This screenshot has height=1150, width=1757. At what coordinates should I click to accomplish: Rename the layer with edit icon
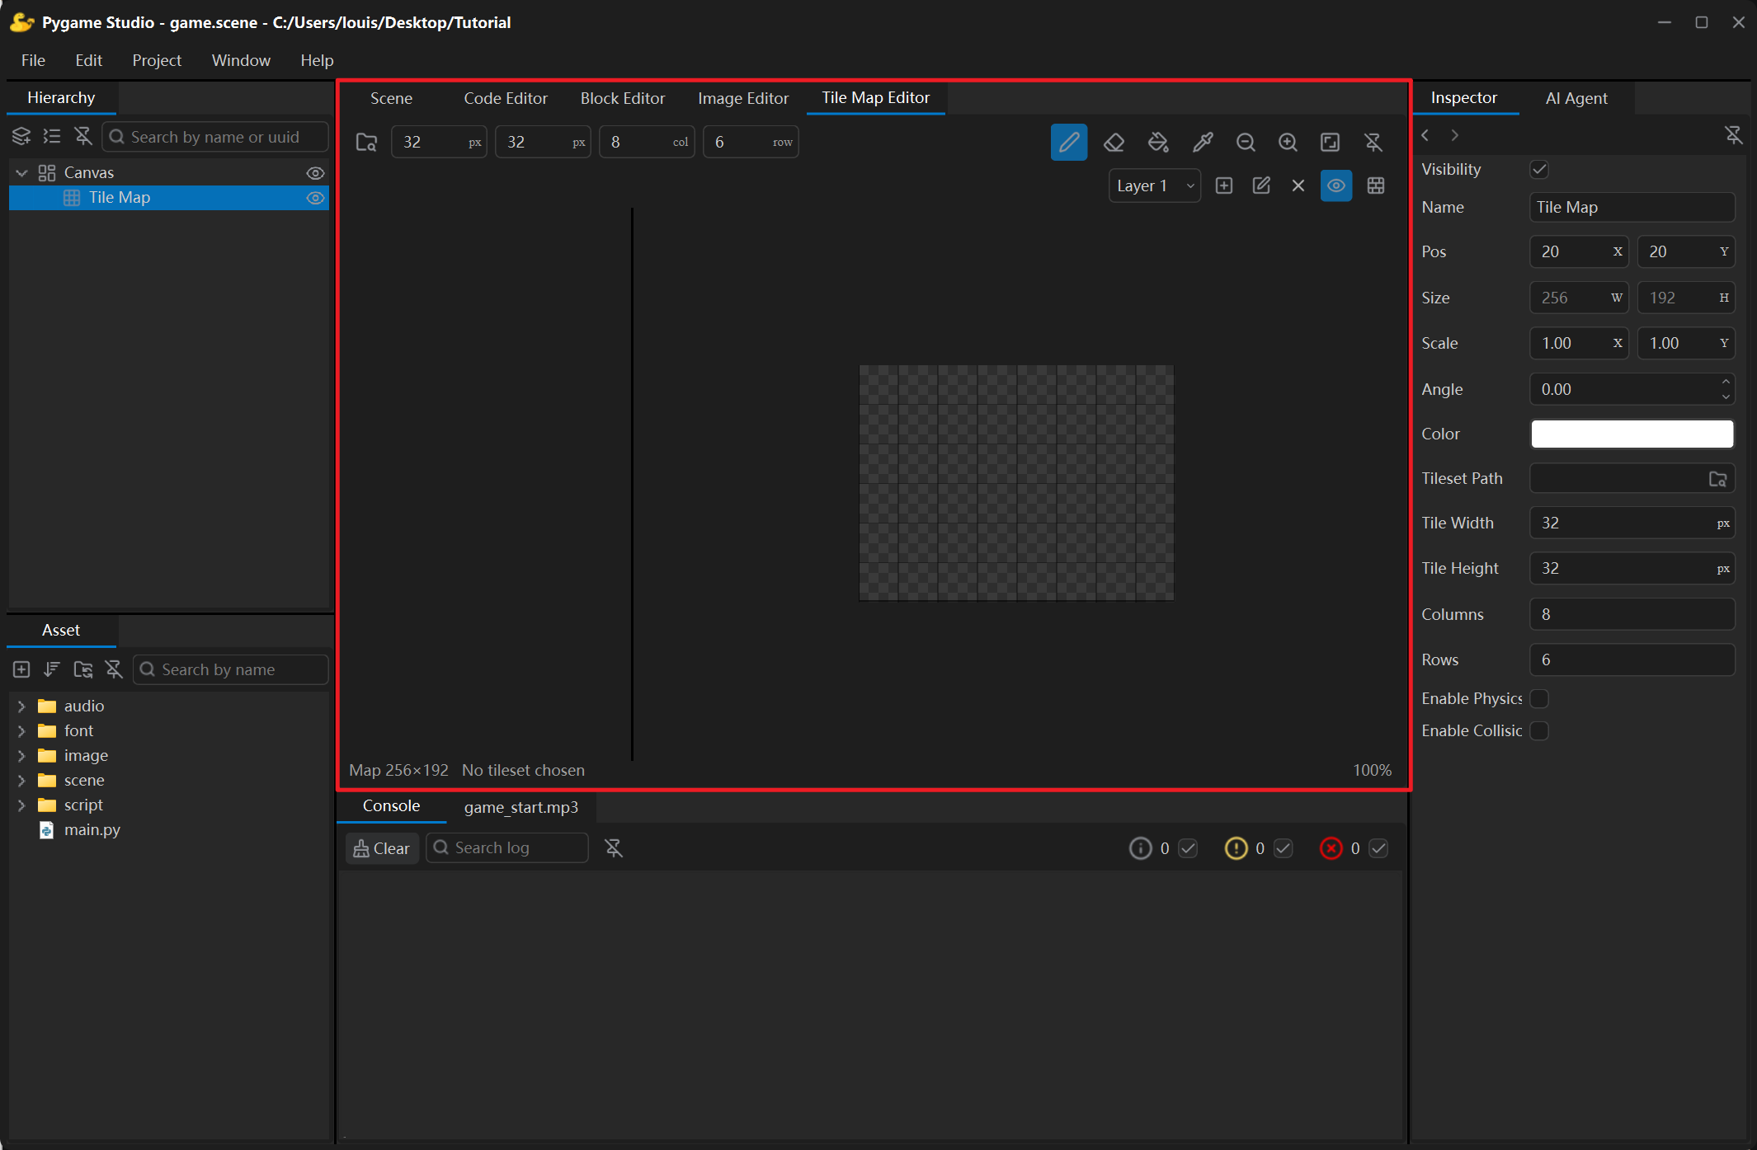click(x=1261, y=185)
